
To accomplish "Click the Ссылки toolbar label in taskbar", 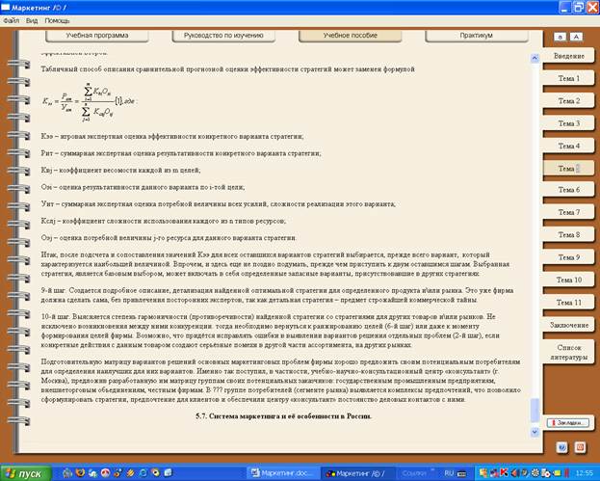I will pos(414,473).
